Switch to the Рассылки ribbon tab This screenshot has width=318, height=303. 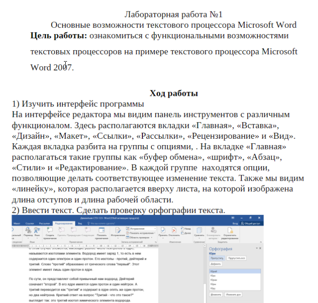(x=44, y=223)
